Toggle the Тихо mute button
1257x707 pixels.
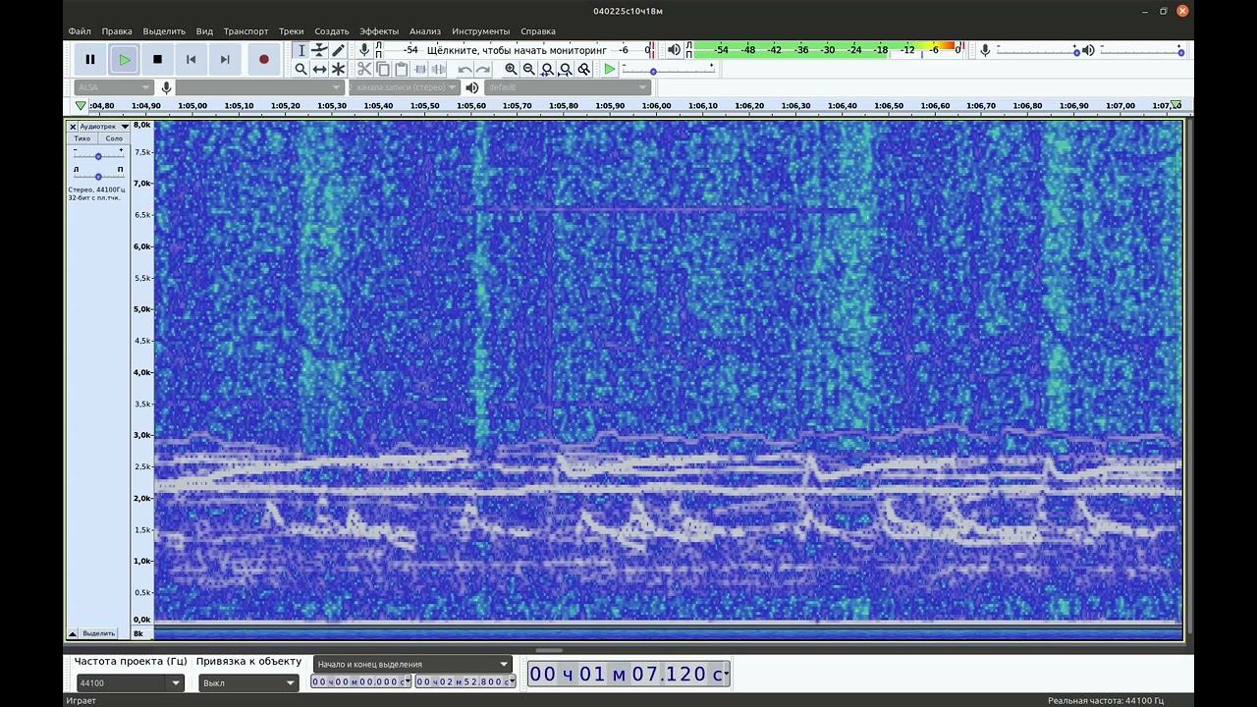[82, 138]
